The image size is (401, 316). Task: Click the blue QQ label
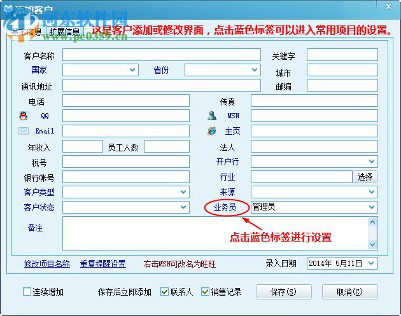coord(45,116)
